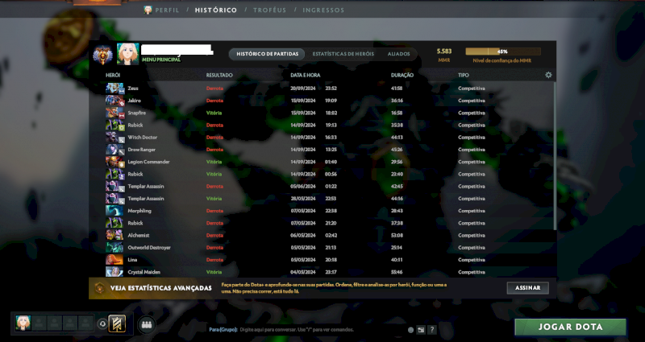This screenshot has height=342, width=645.
Task: Click the Herói column header
Action: point(113,75)
